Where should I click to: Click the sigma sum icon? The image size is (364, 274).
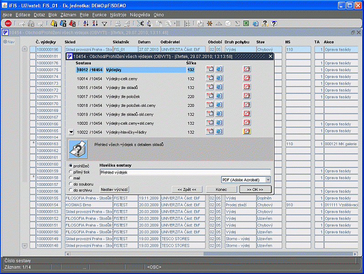point(237,23)
